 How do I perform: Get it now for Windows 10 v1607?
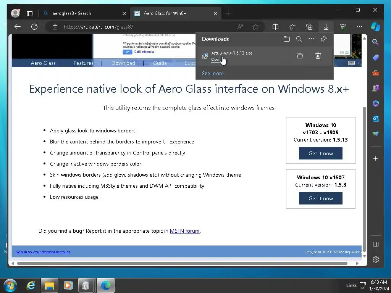pyautogui.click(x=321, y=198)
